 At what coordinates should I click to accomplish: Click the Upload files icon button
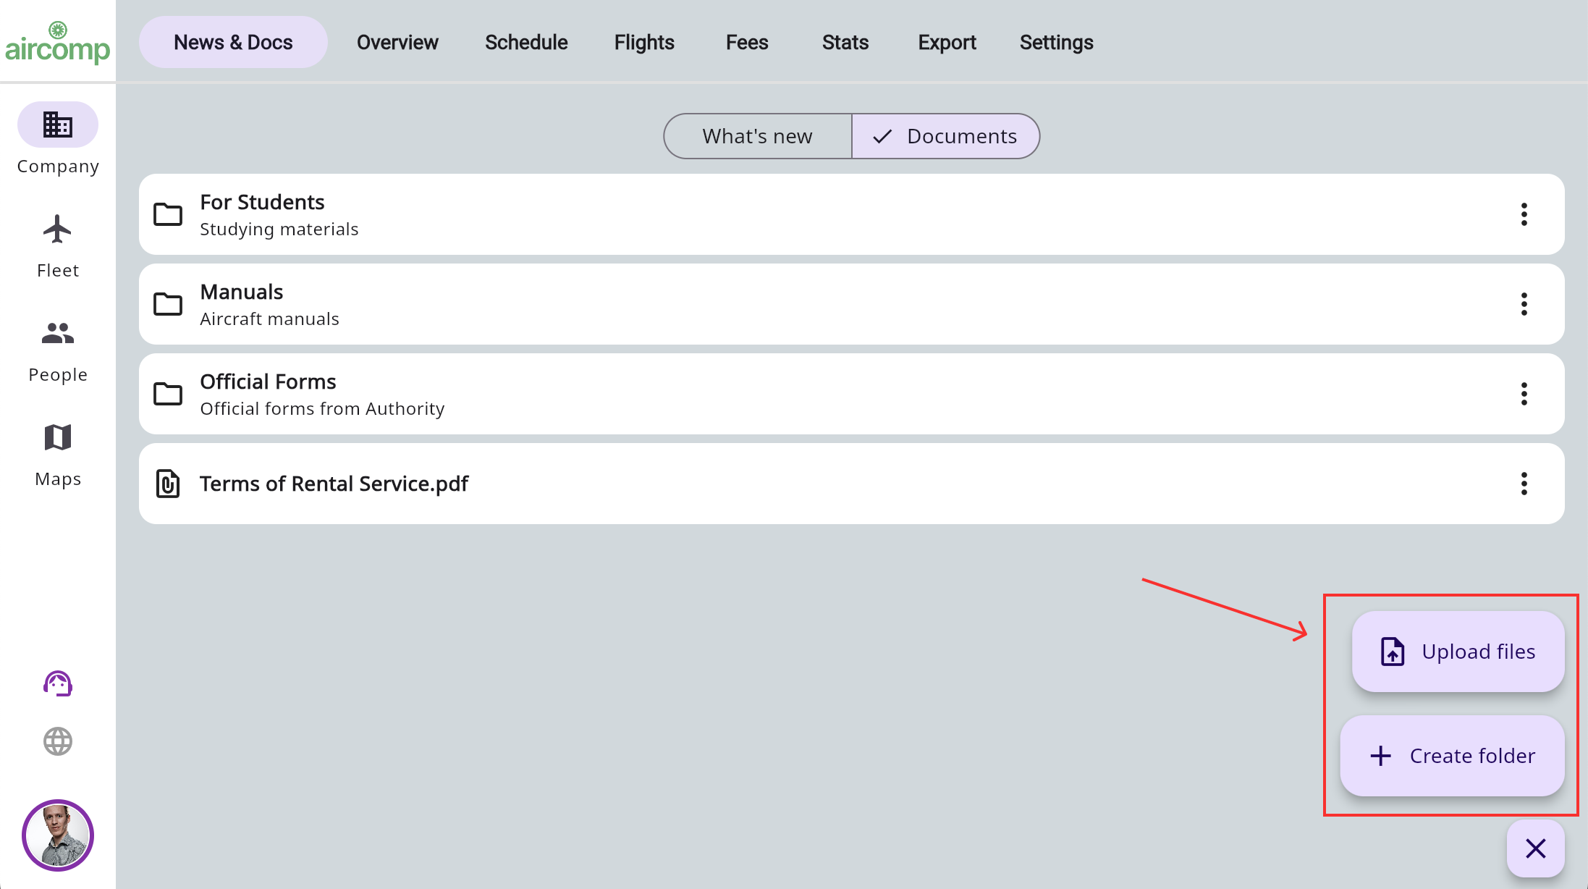coord(1395,652)
